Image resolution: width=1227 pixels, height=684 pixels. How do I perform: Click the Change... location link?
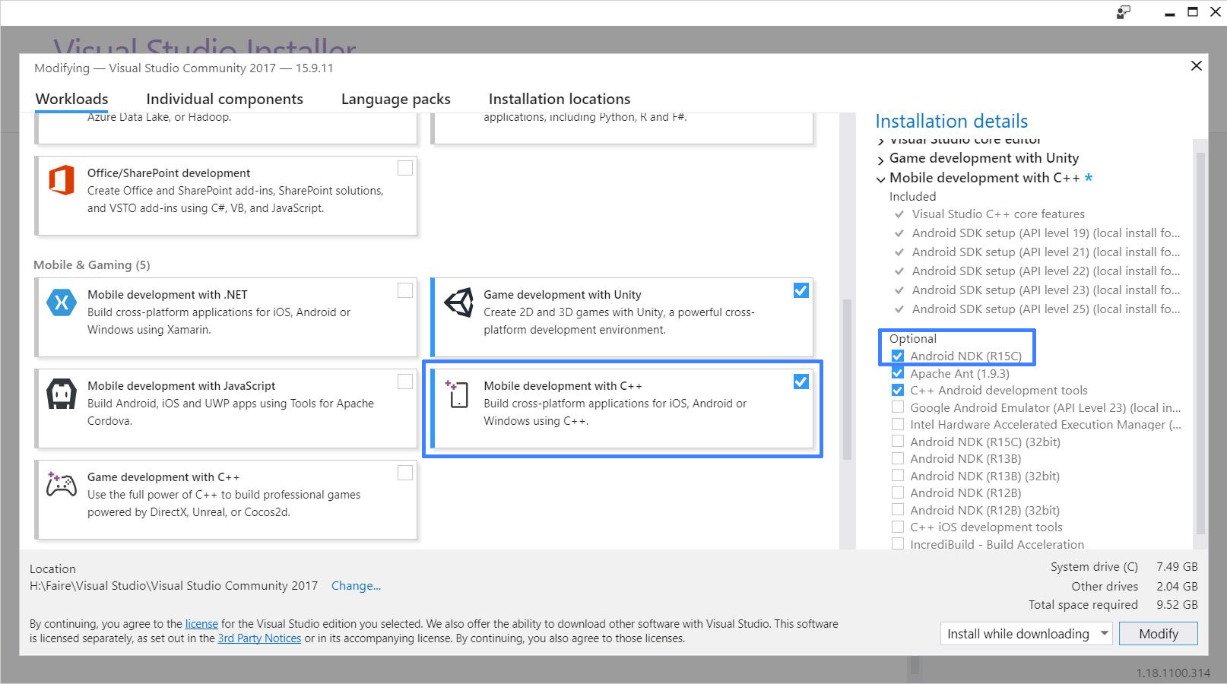[x=356, y=585]
